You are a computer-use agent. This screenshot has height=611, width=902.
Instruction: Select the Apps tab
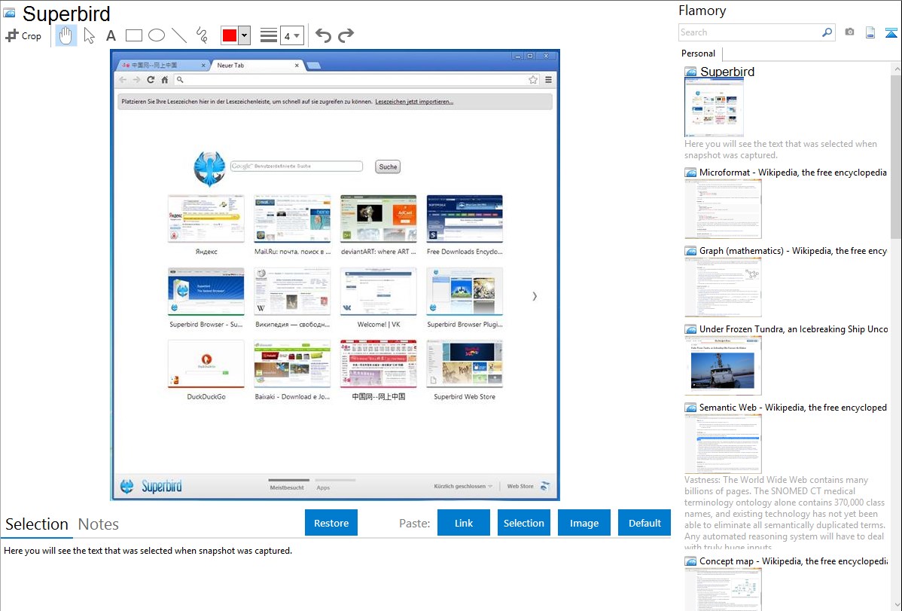[323, 487]
